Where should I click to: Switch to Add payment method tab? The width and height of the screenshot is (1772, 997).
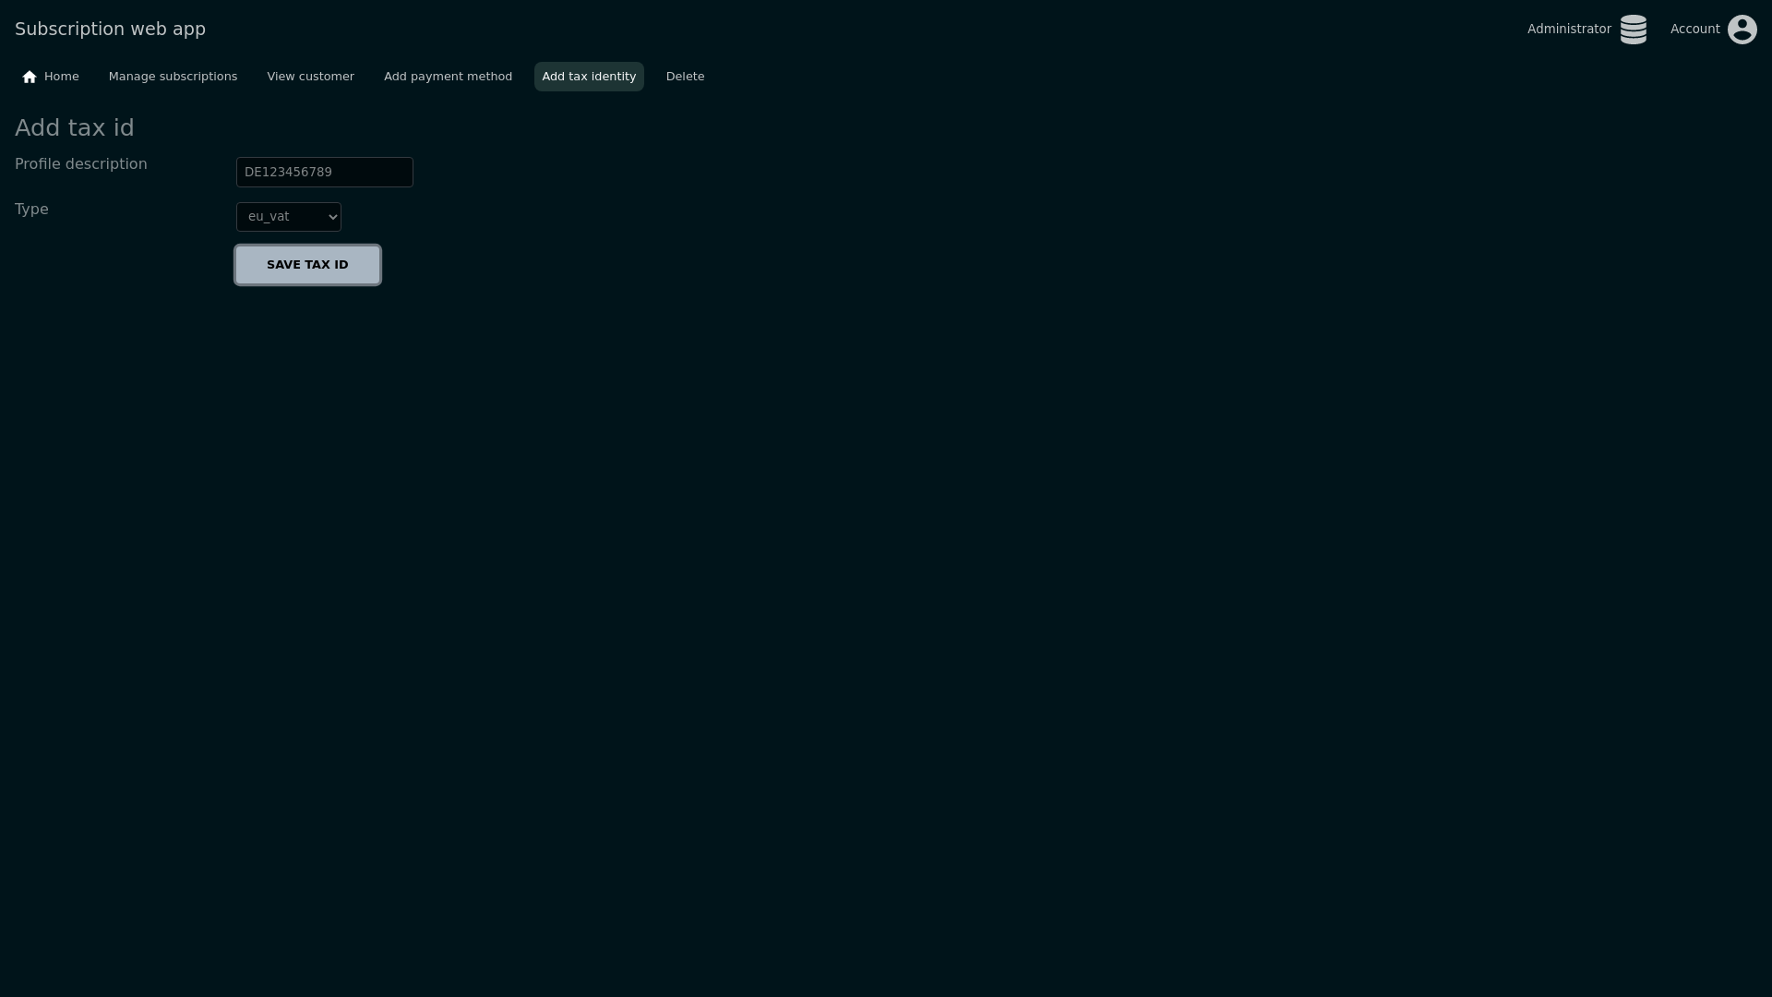pyautogui.click(x=448, y=77)
